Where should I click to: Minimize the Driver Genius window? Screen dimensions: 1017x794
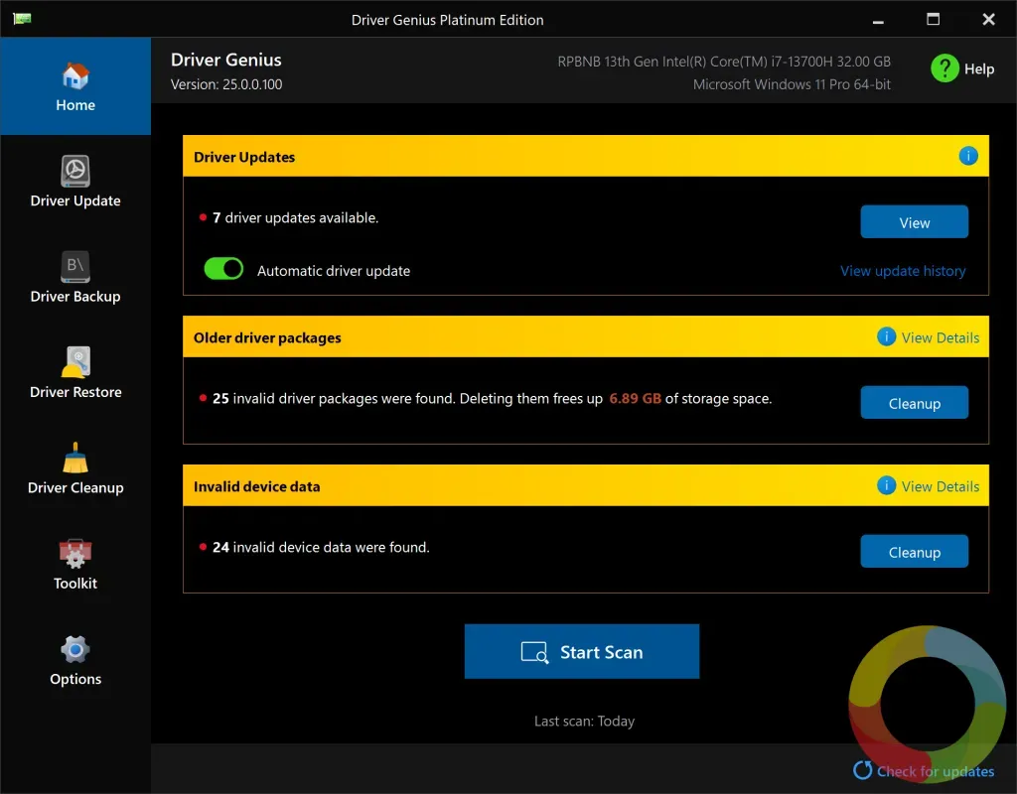(x=878, y=20)
